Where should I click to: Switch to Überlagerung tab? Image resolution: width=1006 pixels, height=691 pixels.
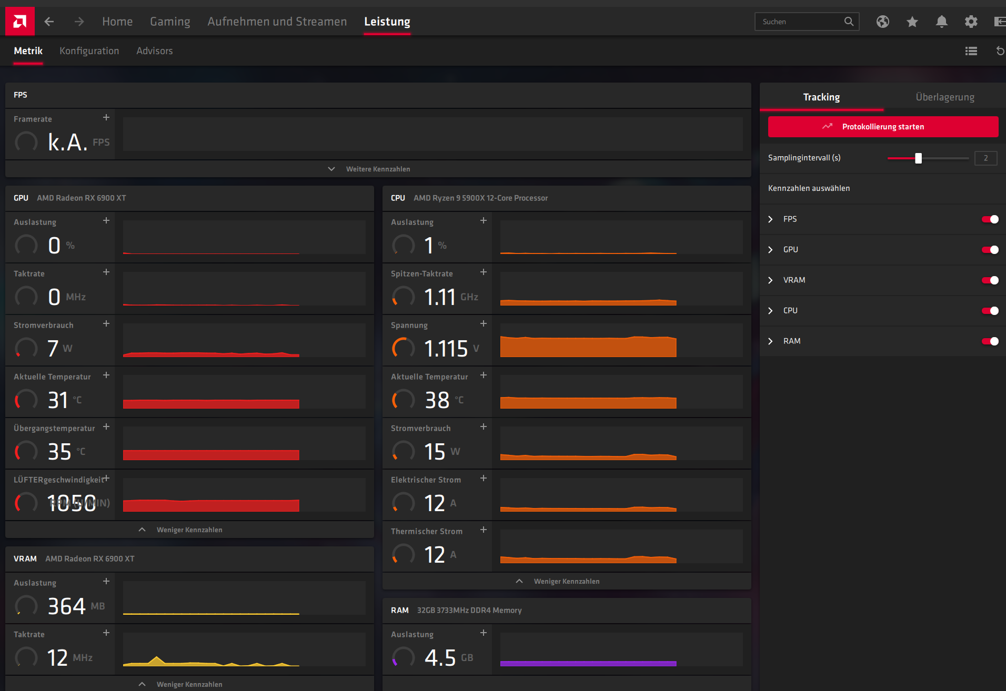click(x=945, y=97)
